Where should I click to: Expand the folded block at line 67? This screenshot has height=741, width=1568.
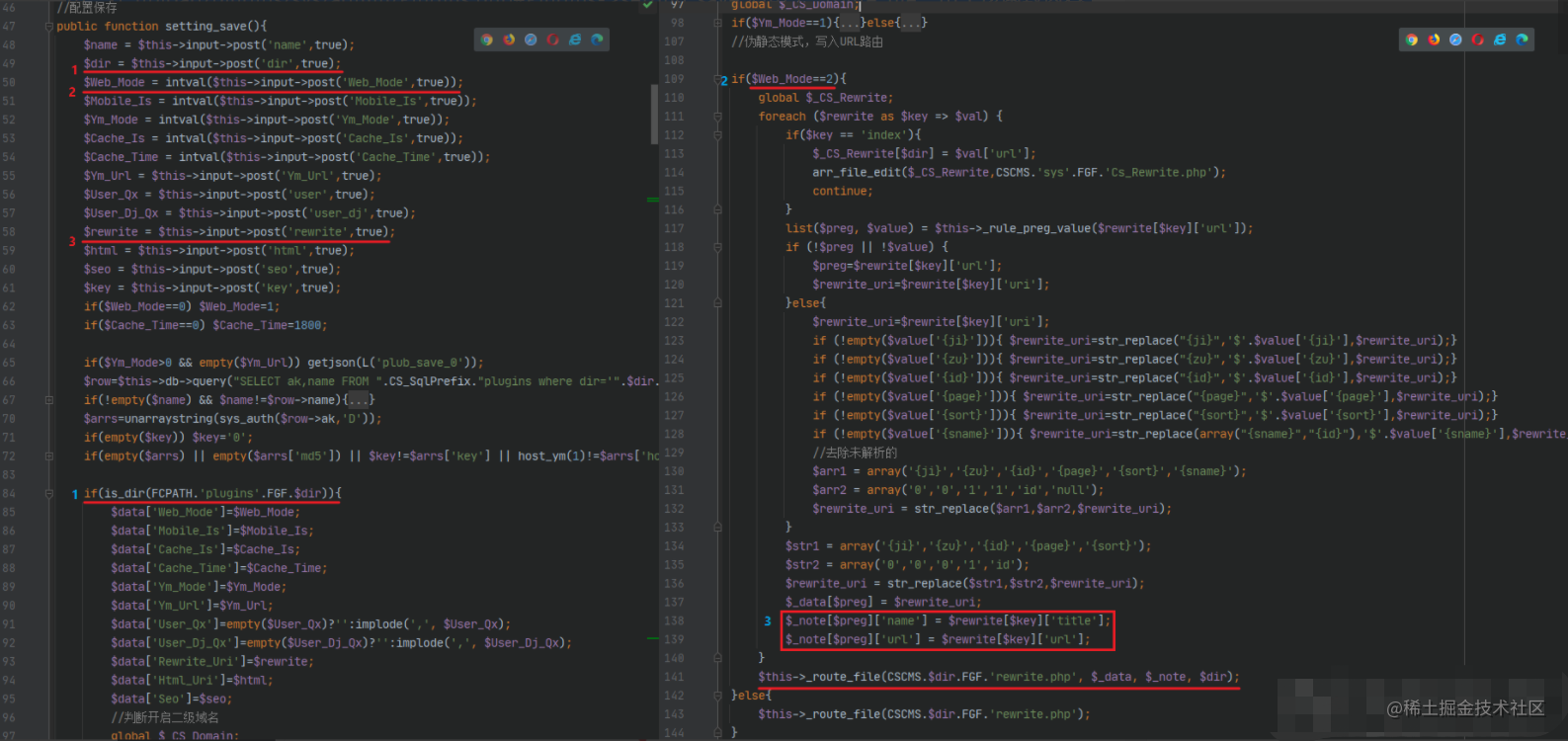coord(48,400)
